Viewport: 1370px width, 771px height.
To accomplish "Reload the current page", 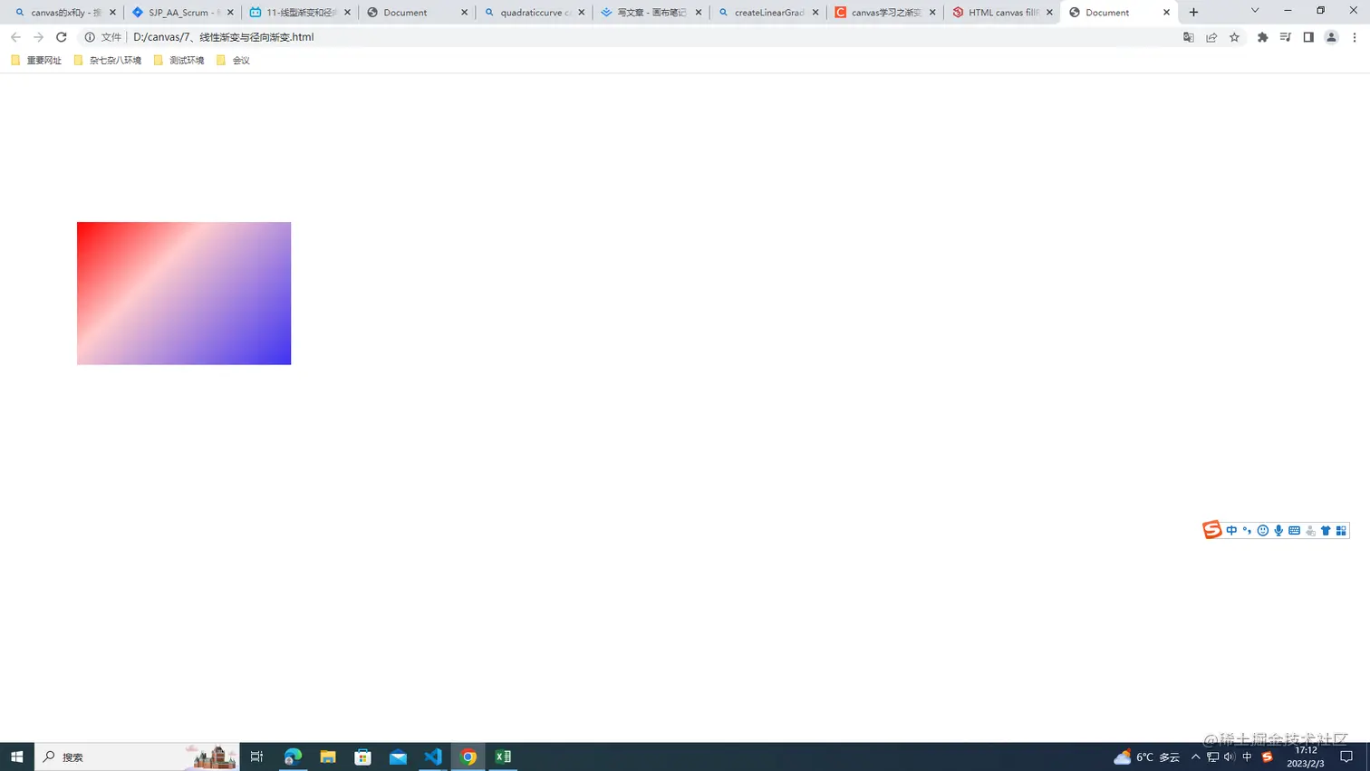I will click(x=61, y=37).
